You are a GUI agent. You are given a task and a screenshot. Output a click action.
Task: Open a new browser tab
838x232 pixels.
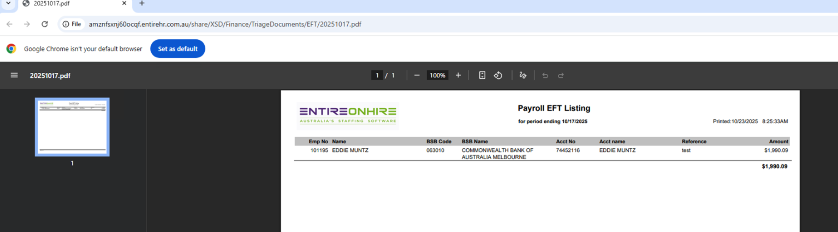pos(142,3)
